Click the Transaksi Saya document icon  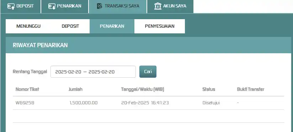click(100, 6)
